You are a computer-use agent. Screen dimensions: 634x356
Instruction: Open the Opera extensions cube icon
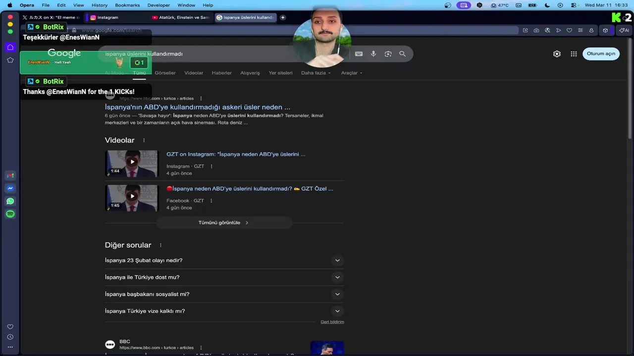pos(605,30)
